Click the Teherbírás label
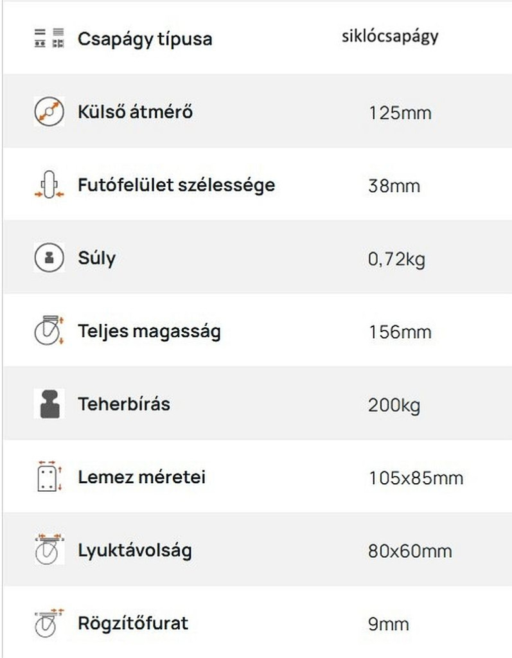Image resolution: width=512 pixels, height=658 pixels. click(x=124, y=404)
